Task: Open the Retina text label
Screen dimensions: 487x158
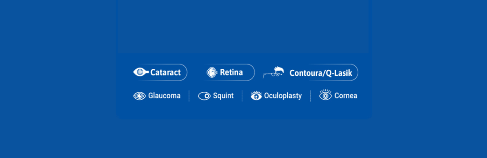Action: (231, 72)
